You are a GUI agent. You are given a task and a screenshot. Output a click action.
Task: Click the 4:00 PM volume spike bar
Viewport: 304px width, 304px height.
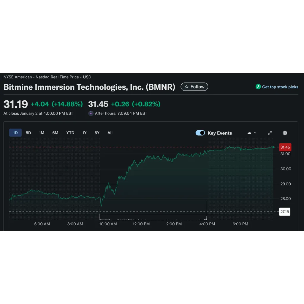tap(207, 210)
